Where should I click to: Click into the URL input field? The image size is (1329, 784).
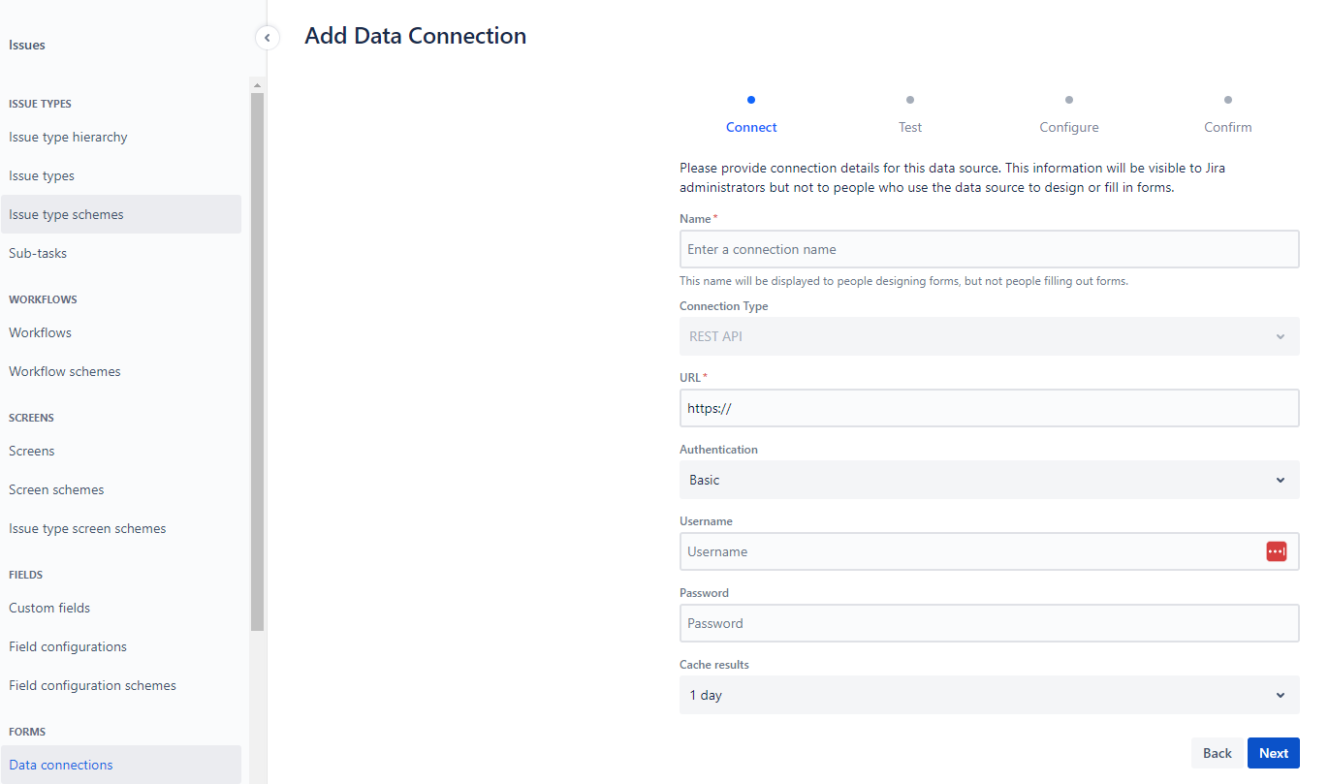point(989,408)
